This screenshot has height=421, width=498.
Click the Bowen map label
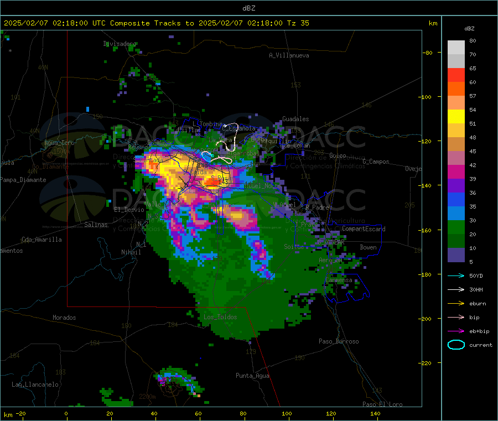(x=368, y=247)
